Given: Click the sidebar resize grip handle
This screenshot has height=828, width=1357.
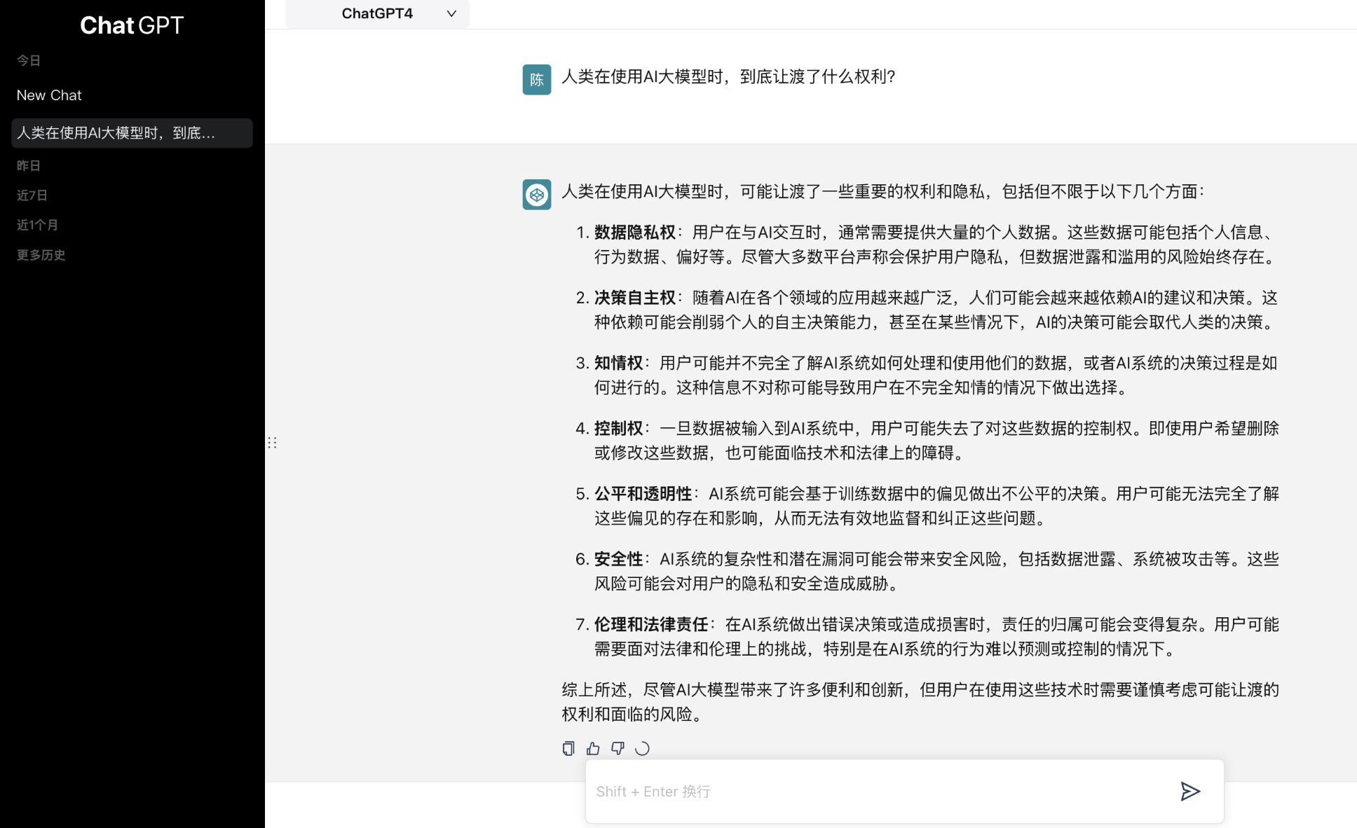Looking at the screenshot, I should (272, 442).
